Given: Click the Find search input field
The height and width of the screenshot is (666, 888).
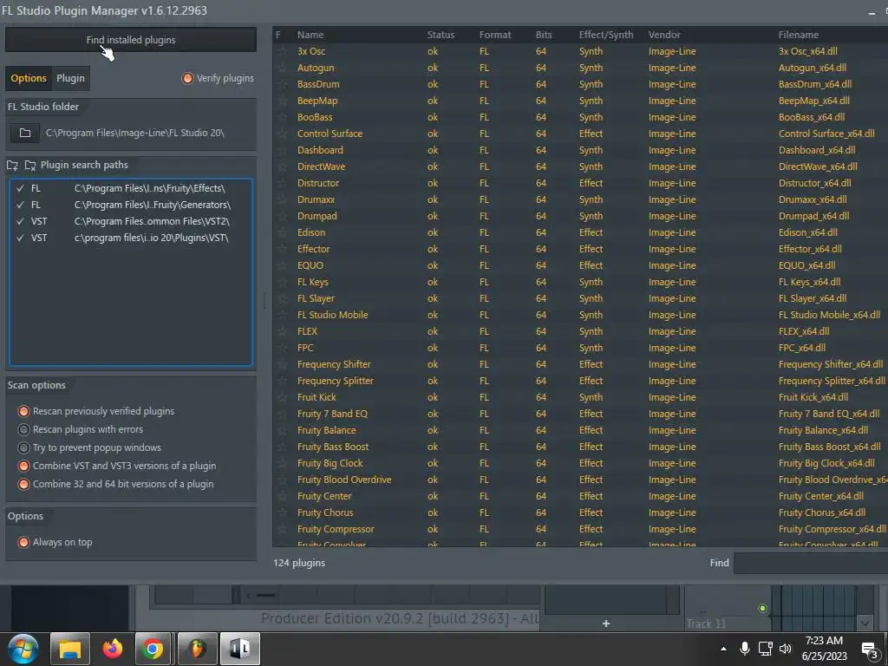Looking at the screenshot, I should (811, 563).
